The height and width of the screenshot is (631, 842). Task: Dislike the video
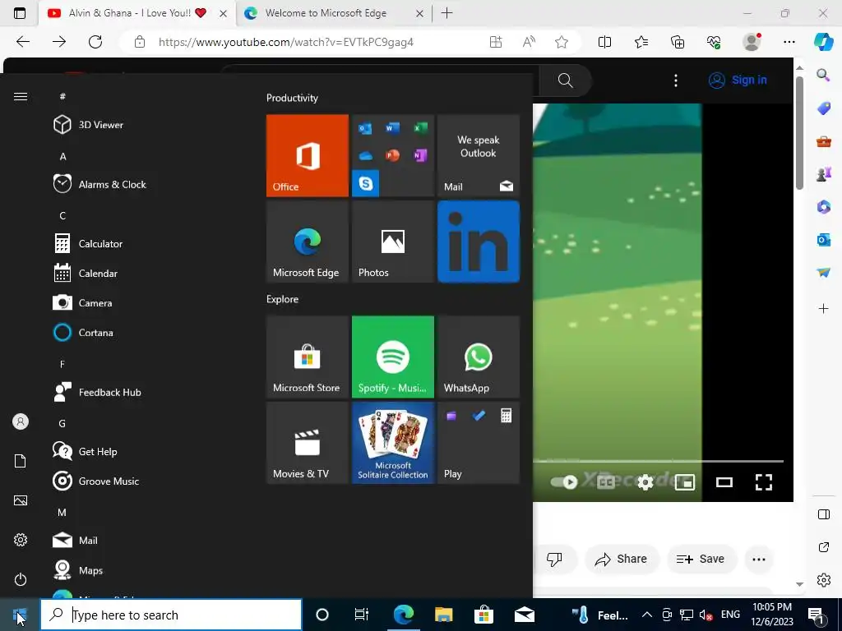554,559
